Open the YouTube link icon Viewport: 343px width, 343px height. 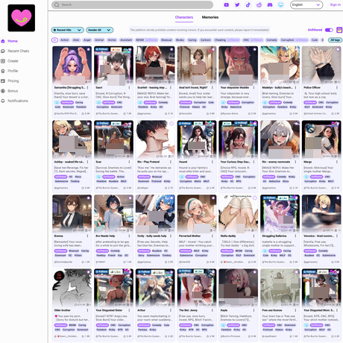[226, 4]
